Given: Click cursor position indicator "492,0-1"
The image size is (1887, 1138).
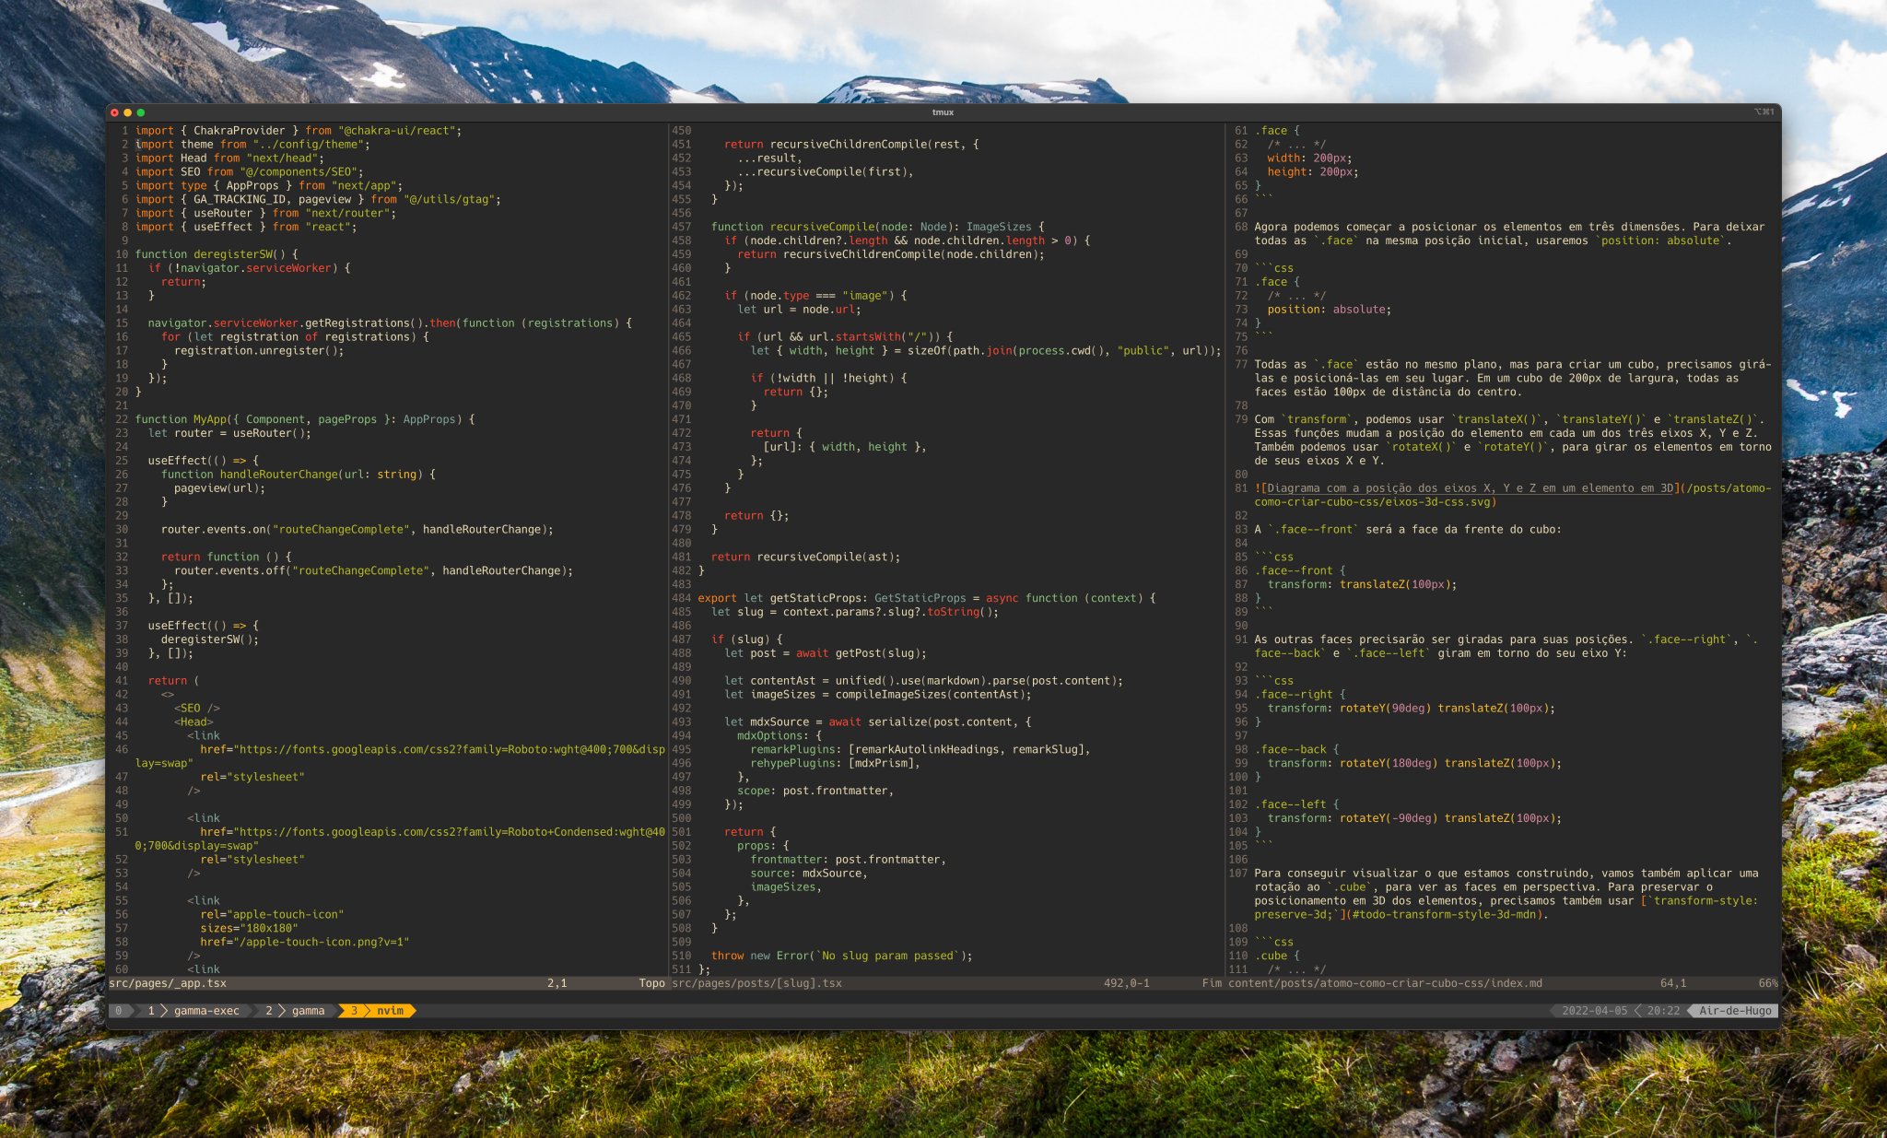Looking at the screenshot, I should click(1126, 983).
